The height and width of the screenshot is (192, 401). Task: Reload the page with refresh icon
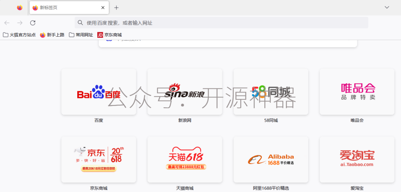(x=33, y=23)
